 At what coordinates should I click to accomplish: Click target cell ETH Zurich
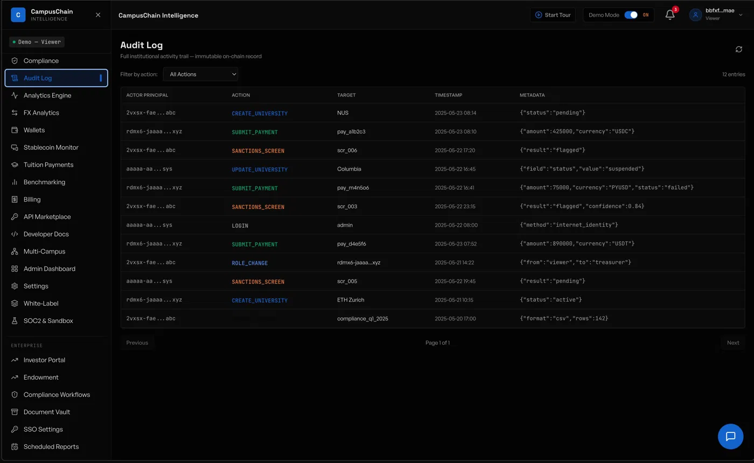click(x=351, y=300)
